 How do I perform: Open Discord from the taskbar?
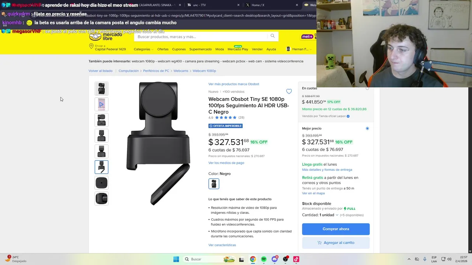[x=274, y=259]
